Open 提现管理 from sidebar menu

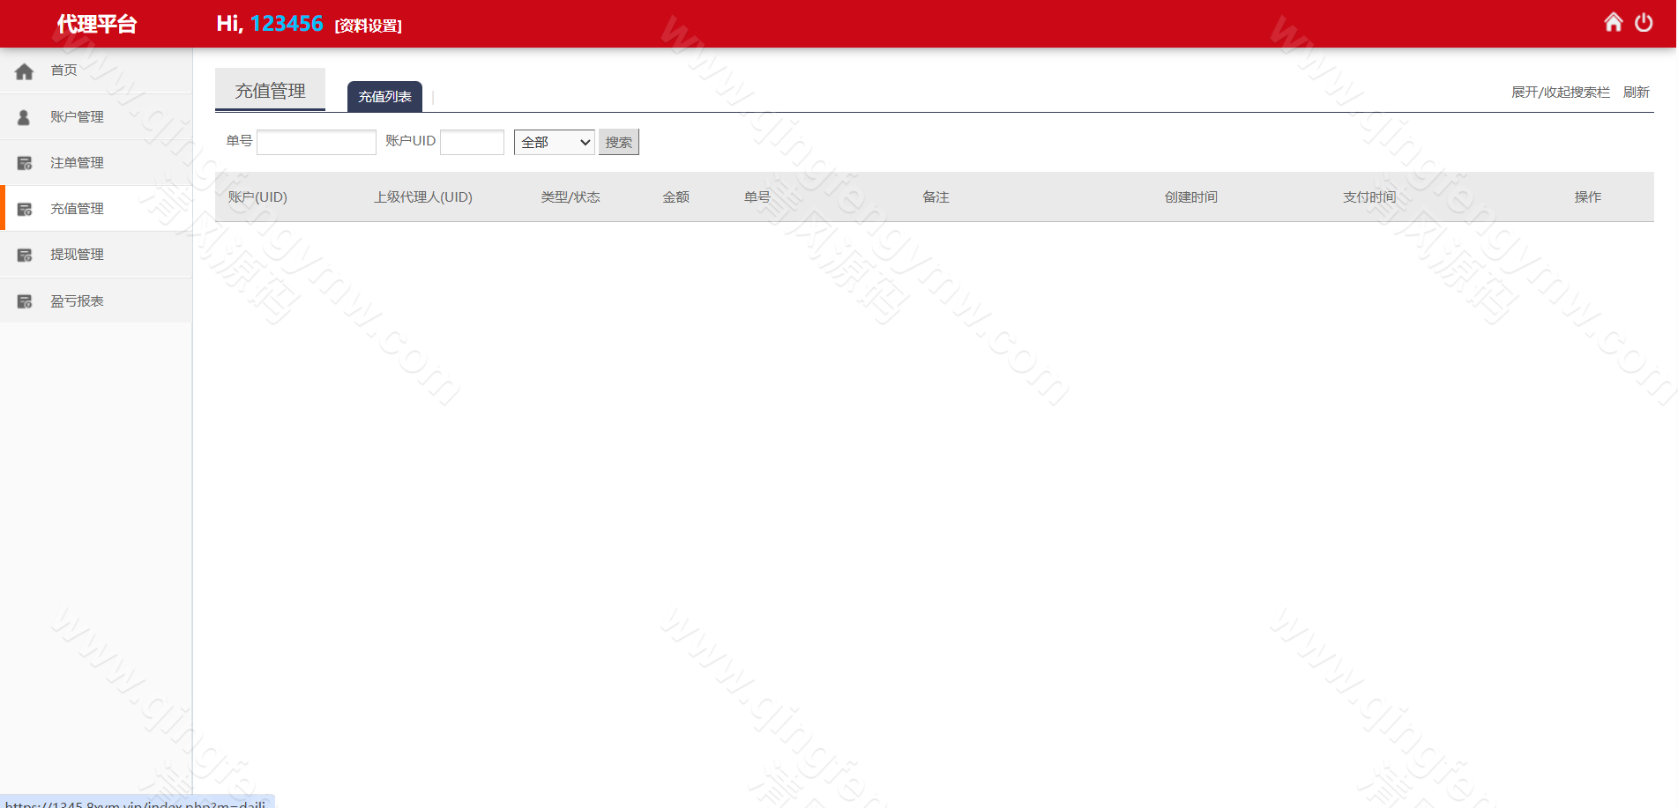coord(77,255)
